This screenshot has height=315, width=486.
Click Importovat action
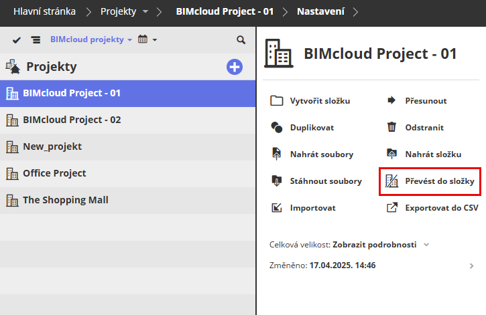[313, 208]
